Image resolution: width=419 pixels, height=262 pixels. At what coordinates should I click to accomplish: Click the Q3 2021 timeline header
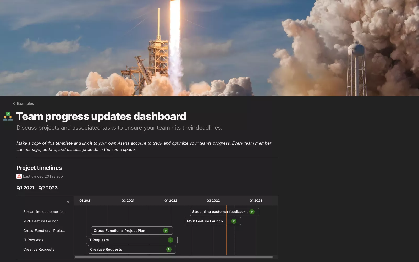coord(128,201)
